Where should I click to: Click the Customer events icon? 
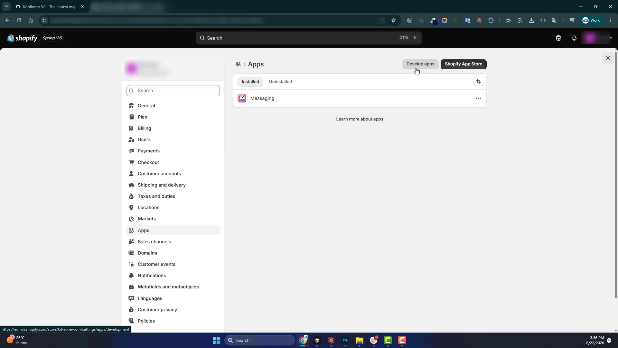[x=131, y=264]
